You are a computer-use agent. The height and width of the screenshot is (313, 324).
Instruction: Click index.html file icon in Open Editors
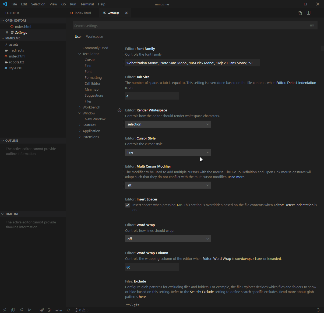12,26
